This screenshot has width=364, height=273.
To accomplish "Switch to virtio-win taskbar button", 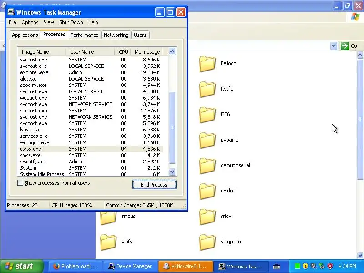I will [186, 266].
